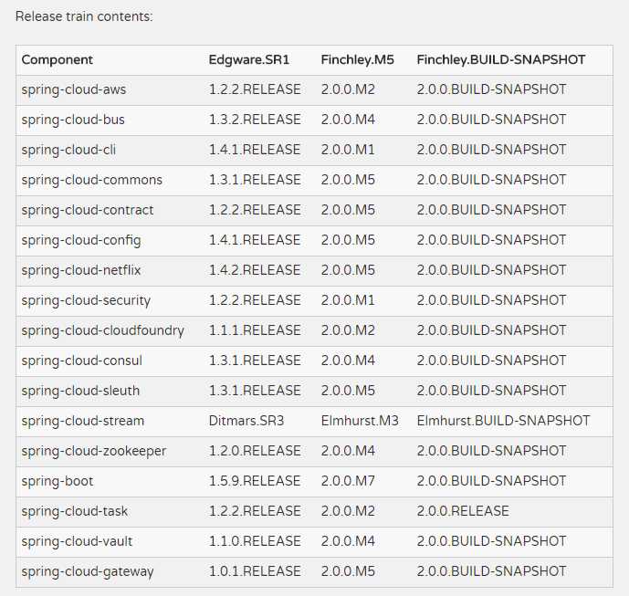
Task: Select the Elmhurst.BUILD-SNAPSHOT cell
Action: click(503, 421)
